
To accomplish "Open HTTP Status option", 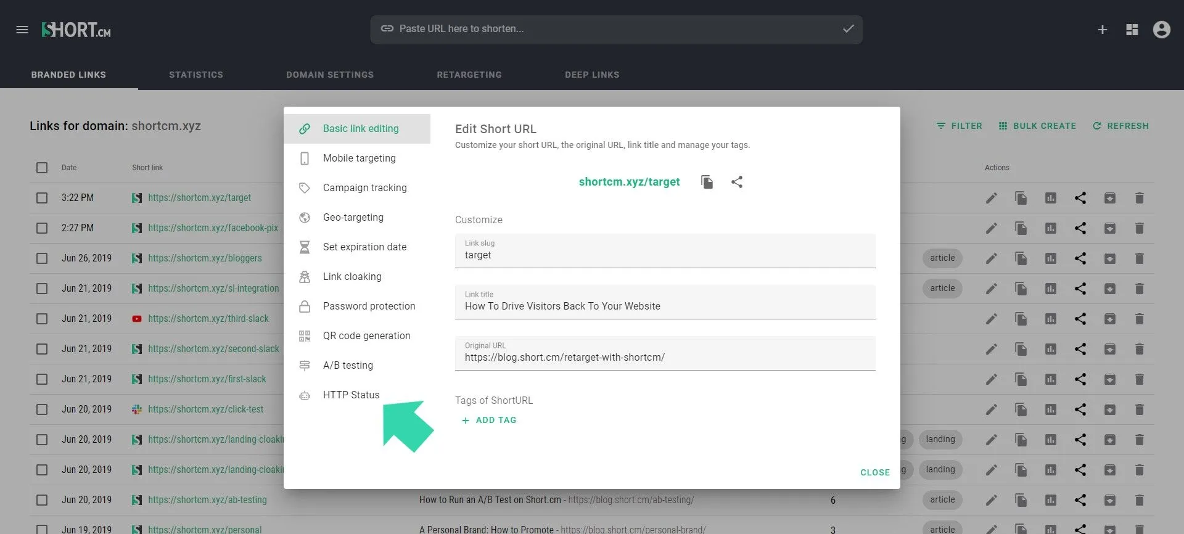I will click(357, 395).
